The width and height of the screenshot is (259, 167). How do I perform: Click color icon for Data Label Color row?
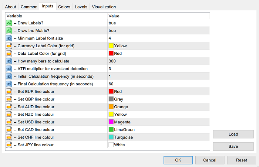pos(9,54)
